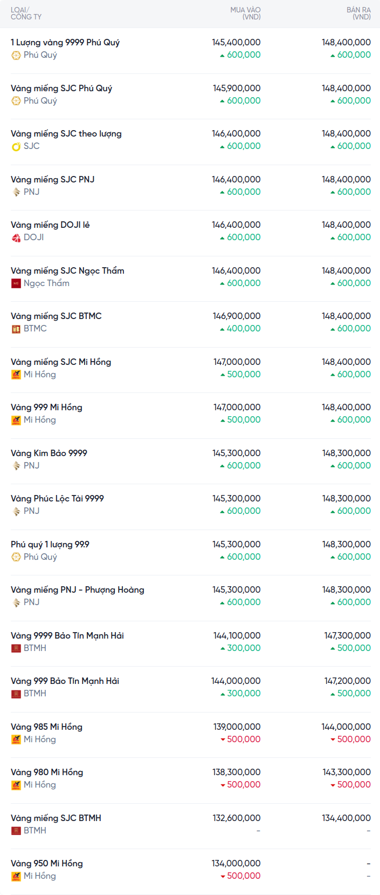Click PNJ logo under Vàng Kim Bảo 9999
Viewport: 380px width, 895px height.
pos(16,466)
